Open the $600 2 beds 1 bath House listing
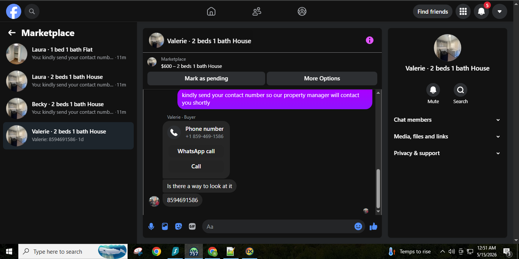This screenshot has height=259, width=519. click(191, 66)
